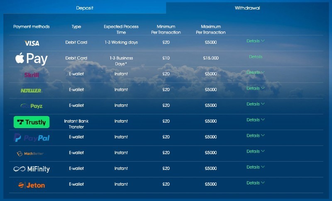Expand Details for the MiFinity row
Image resolution: width=332 pixels, height=201 pixels.
tap(256, 167)
